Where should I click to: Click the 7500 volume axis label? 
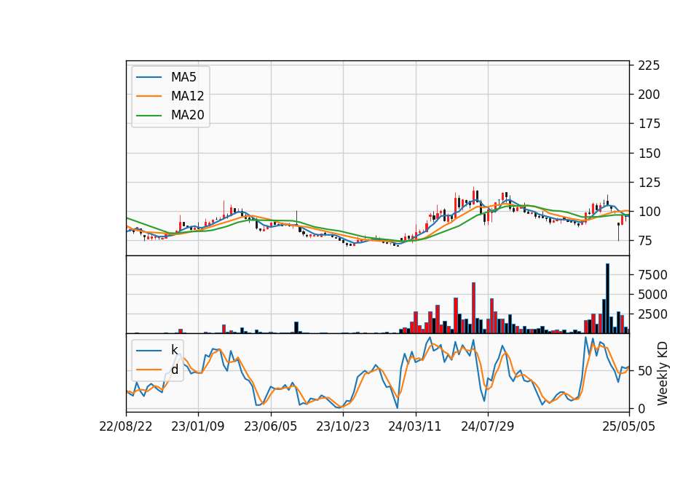652,275
